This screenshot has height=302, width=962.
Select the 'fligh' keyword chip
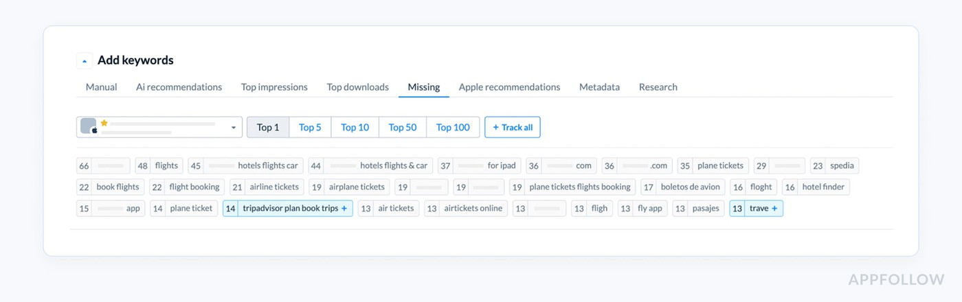click(592, 208)
